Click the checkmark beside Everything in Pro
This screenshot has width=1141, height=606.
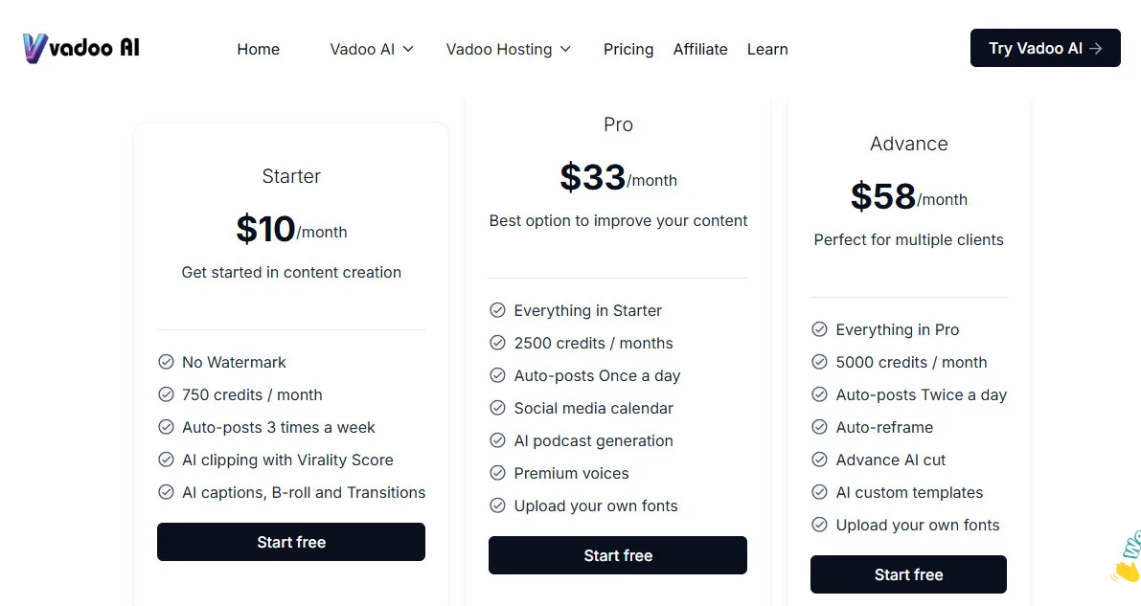[x=820, y=329]
